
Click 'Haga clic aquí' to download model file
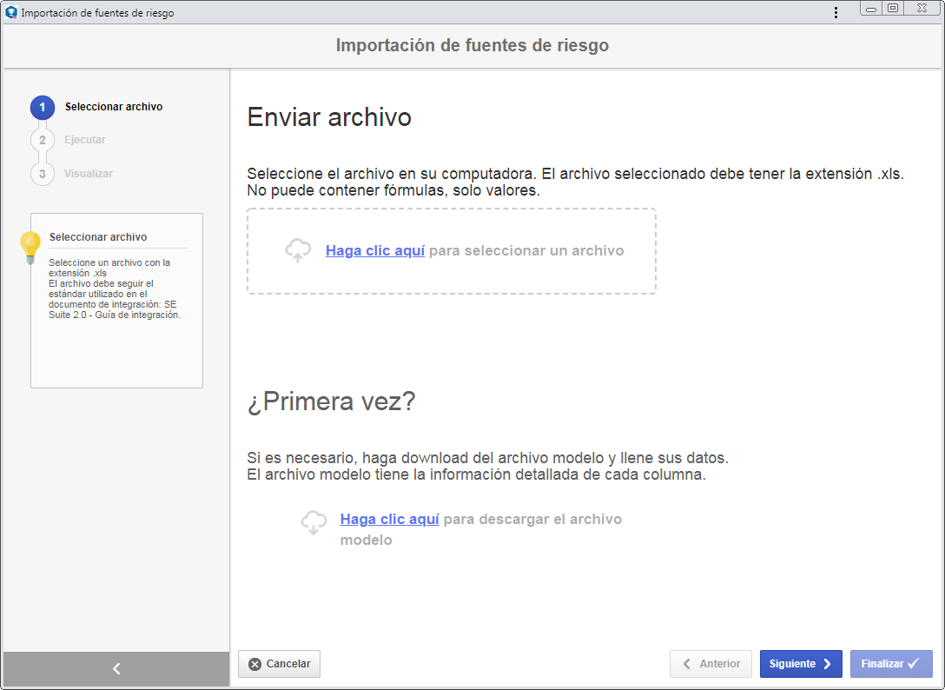(389, 519)
